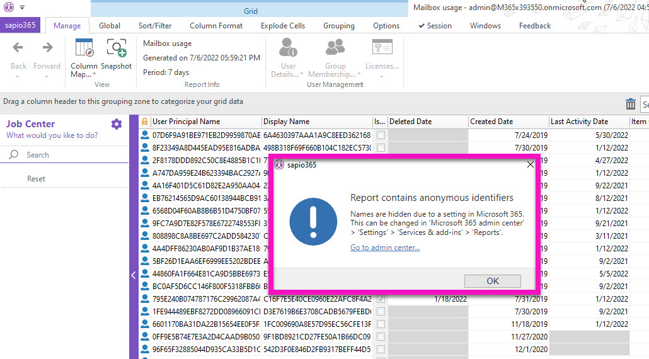This screenshot has width=649, height=359.
Task: Switch to the Global ribbon tab
Action: coord(110,26)
